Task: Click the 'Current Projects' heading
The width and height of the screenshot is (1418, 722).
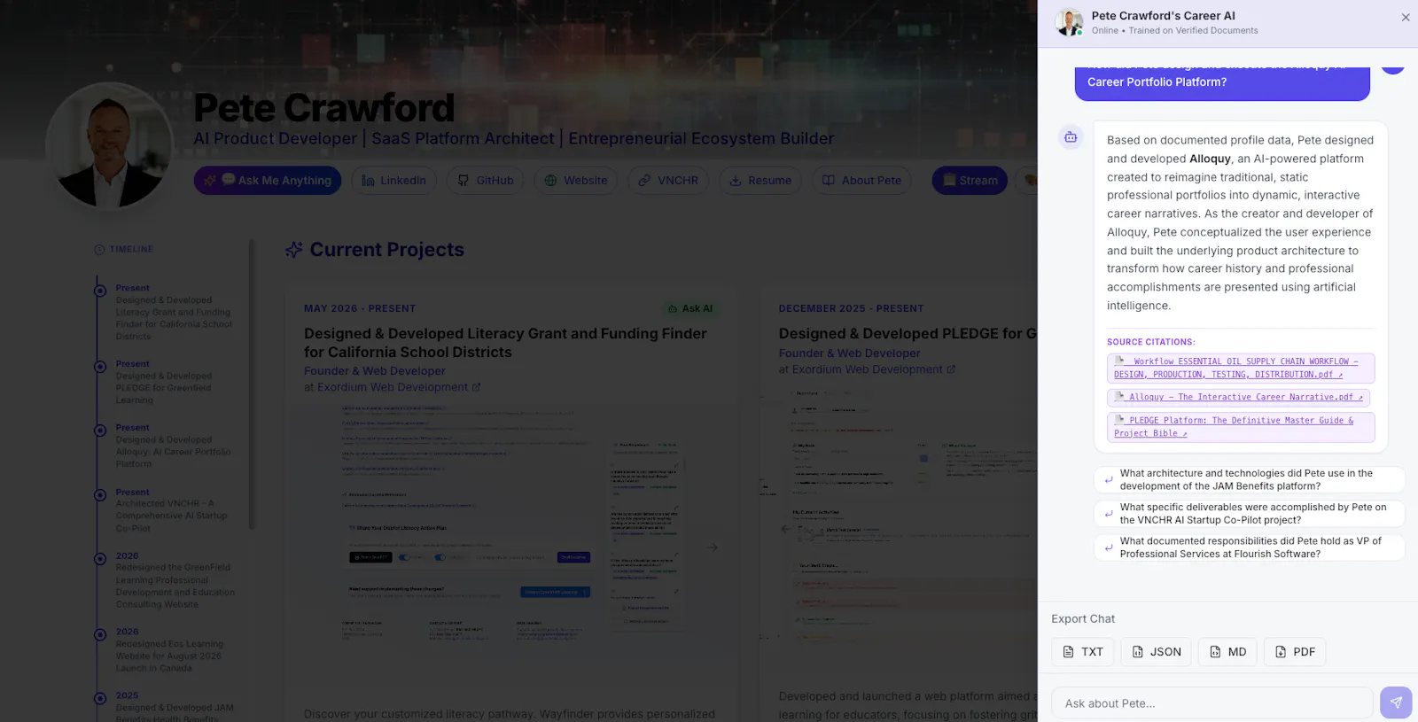Action: coord(386,250)
